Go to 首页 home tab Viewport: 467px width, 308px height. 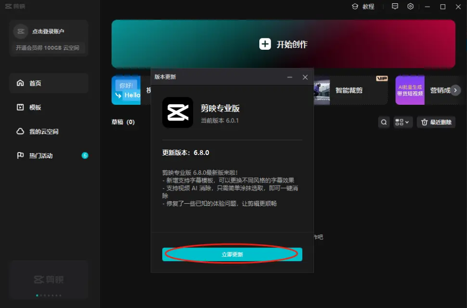[x=49, y=83]
